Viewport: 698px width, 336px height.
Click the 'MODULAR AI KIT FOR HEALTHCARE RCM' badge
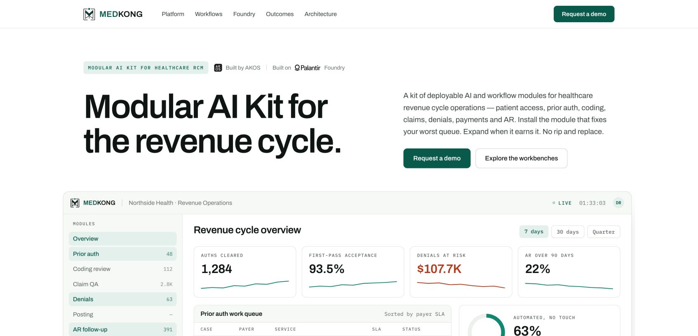(146, 68)
